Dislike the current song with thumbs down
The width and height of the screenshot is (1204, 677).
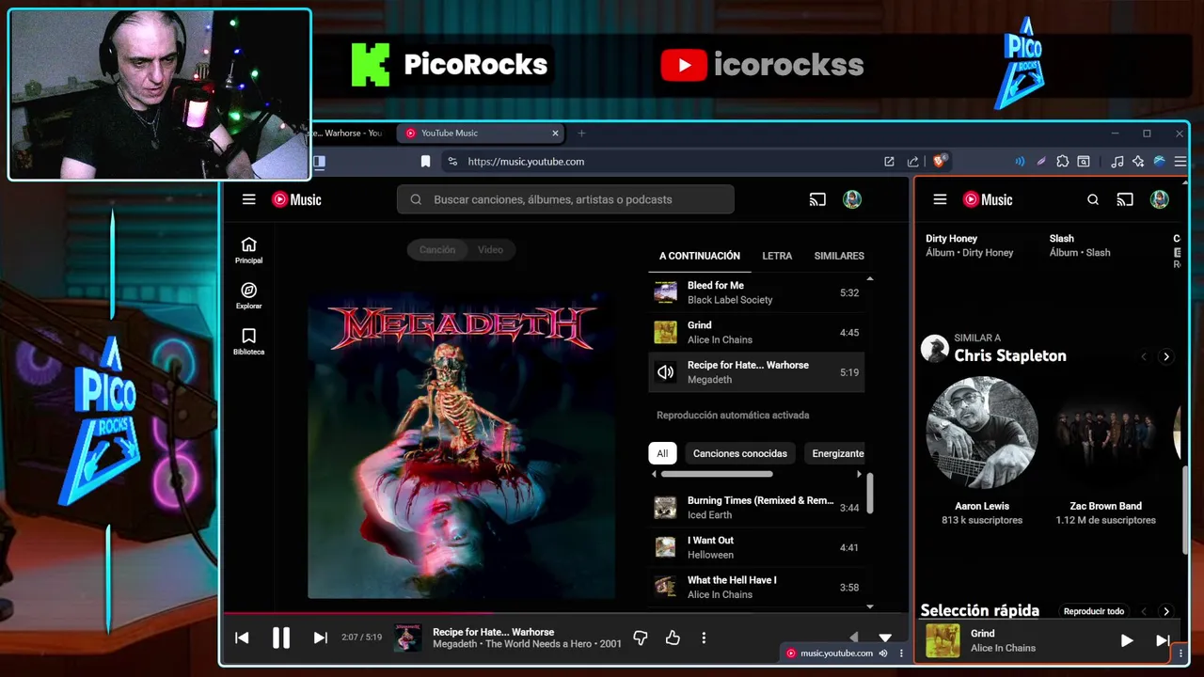tap(641, 638)
